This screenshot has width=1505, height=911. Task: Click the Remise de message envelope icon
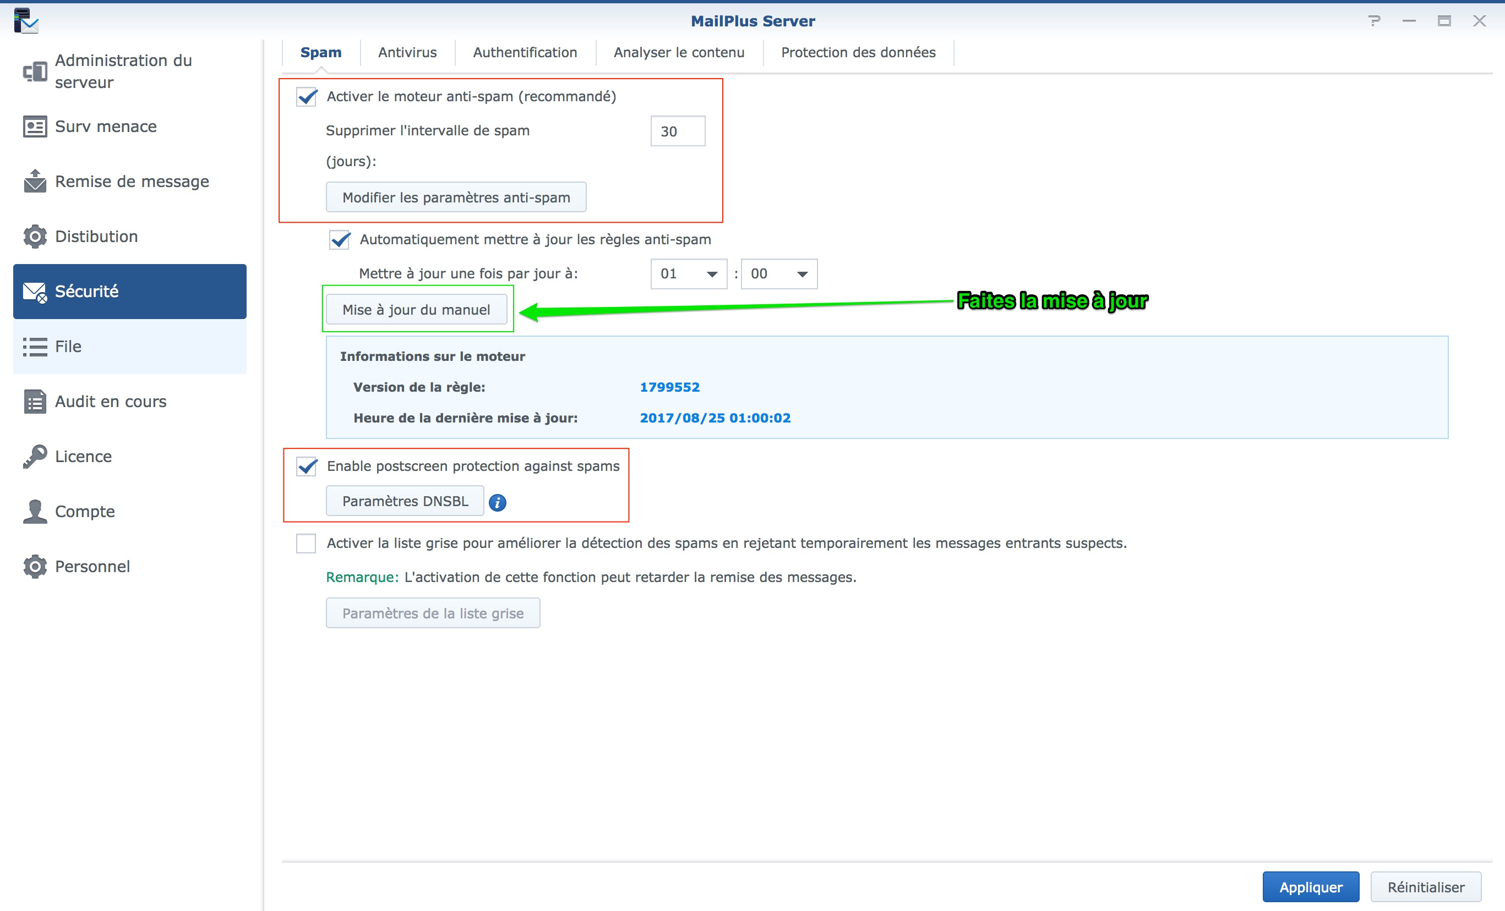(35, 182)
